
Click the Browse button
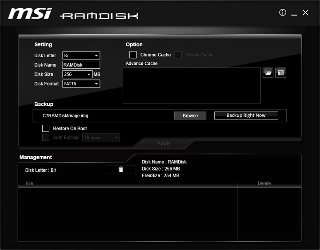[190, 115]
